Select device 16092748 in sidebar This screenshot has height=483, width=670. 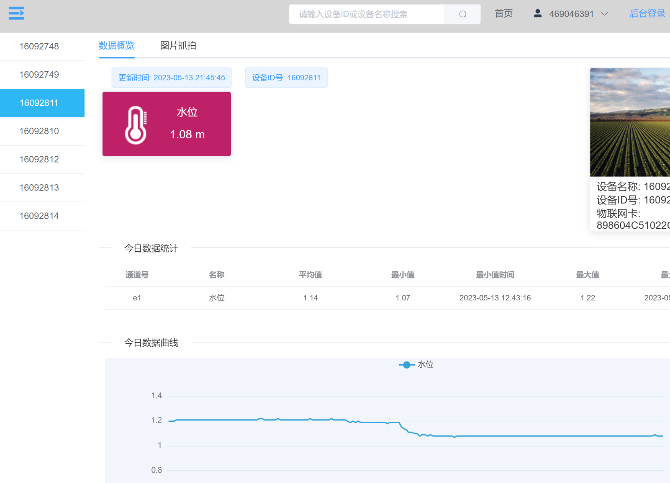click(x=39, y=47)
